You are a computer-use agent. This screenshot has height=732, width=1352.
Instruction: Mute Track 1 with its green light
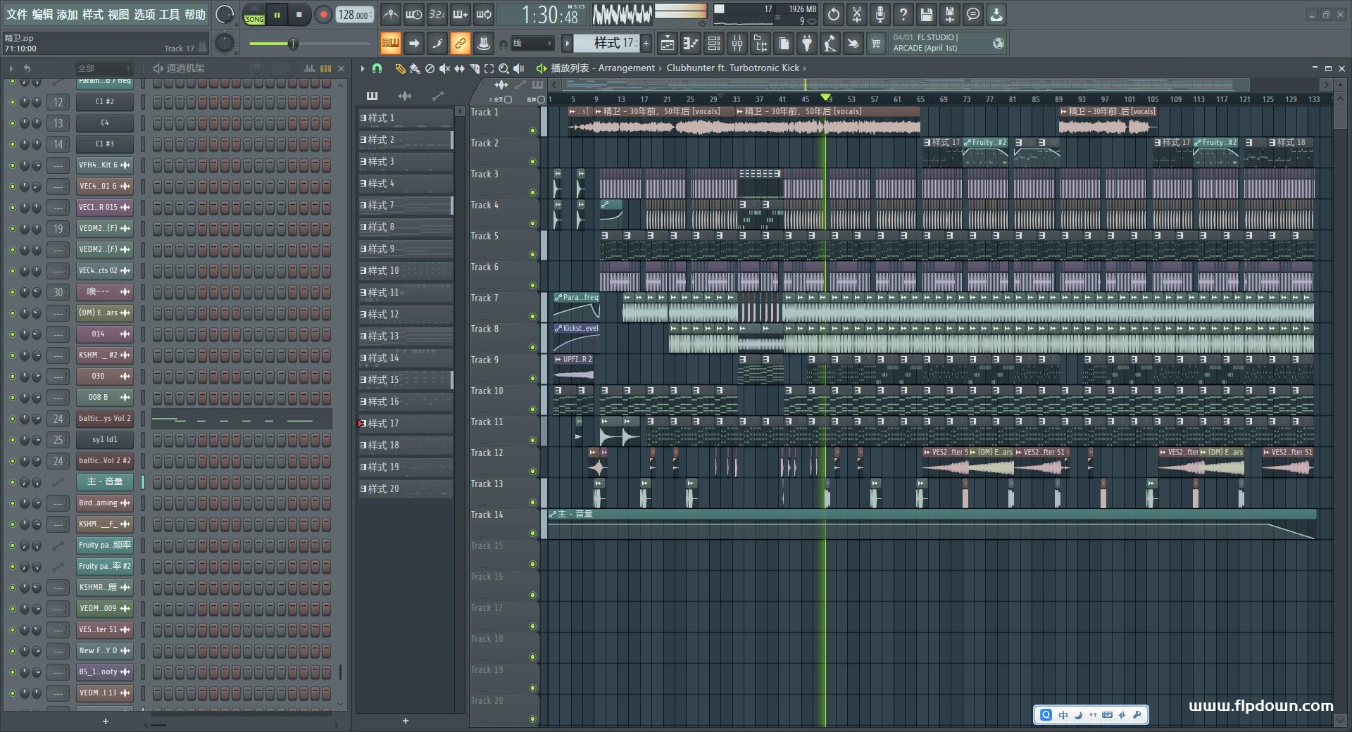click(x=532, y=131)
